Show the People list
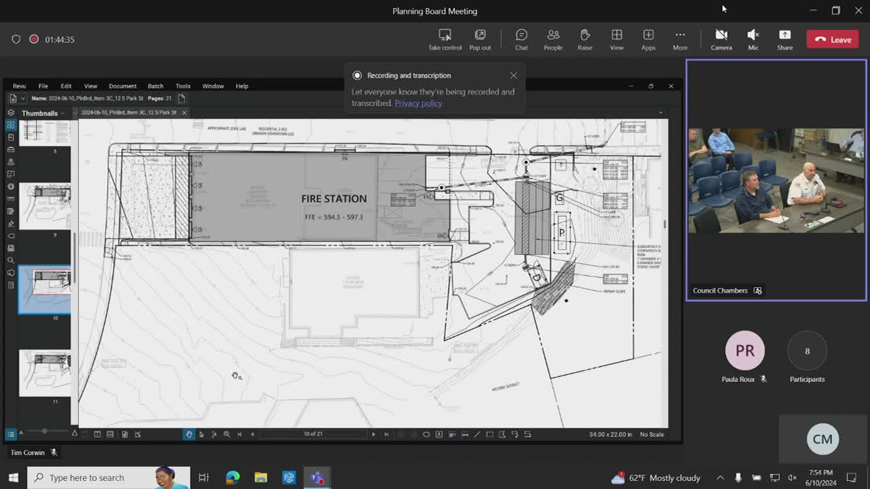870x489 pixels. pos(553,39)
